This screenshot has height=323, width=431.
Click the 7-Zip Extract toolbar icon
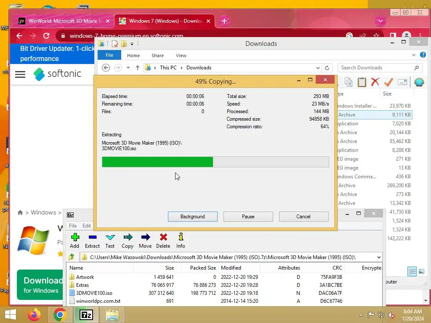[x=93, y=237]
